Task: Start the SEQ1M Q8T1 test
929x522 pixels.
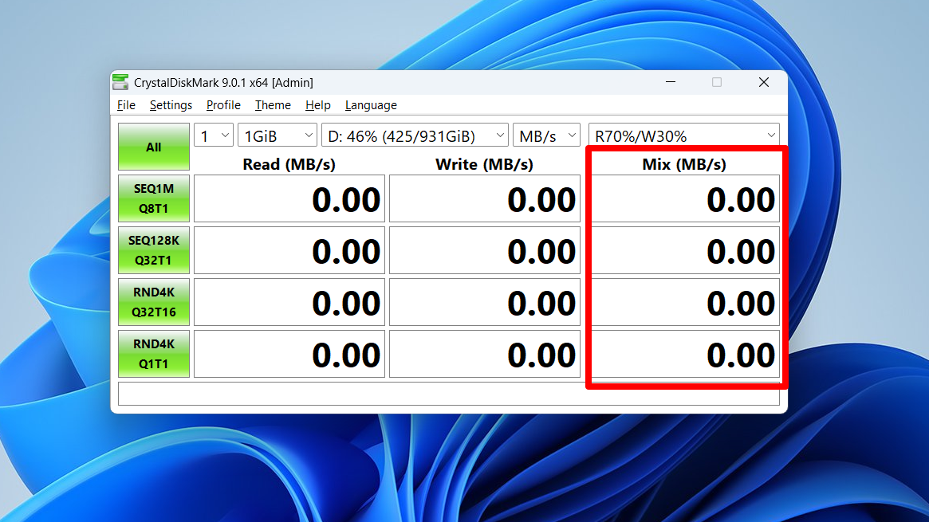Action: (153, 198)
